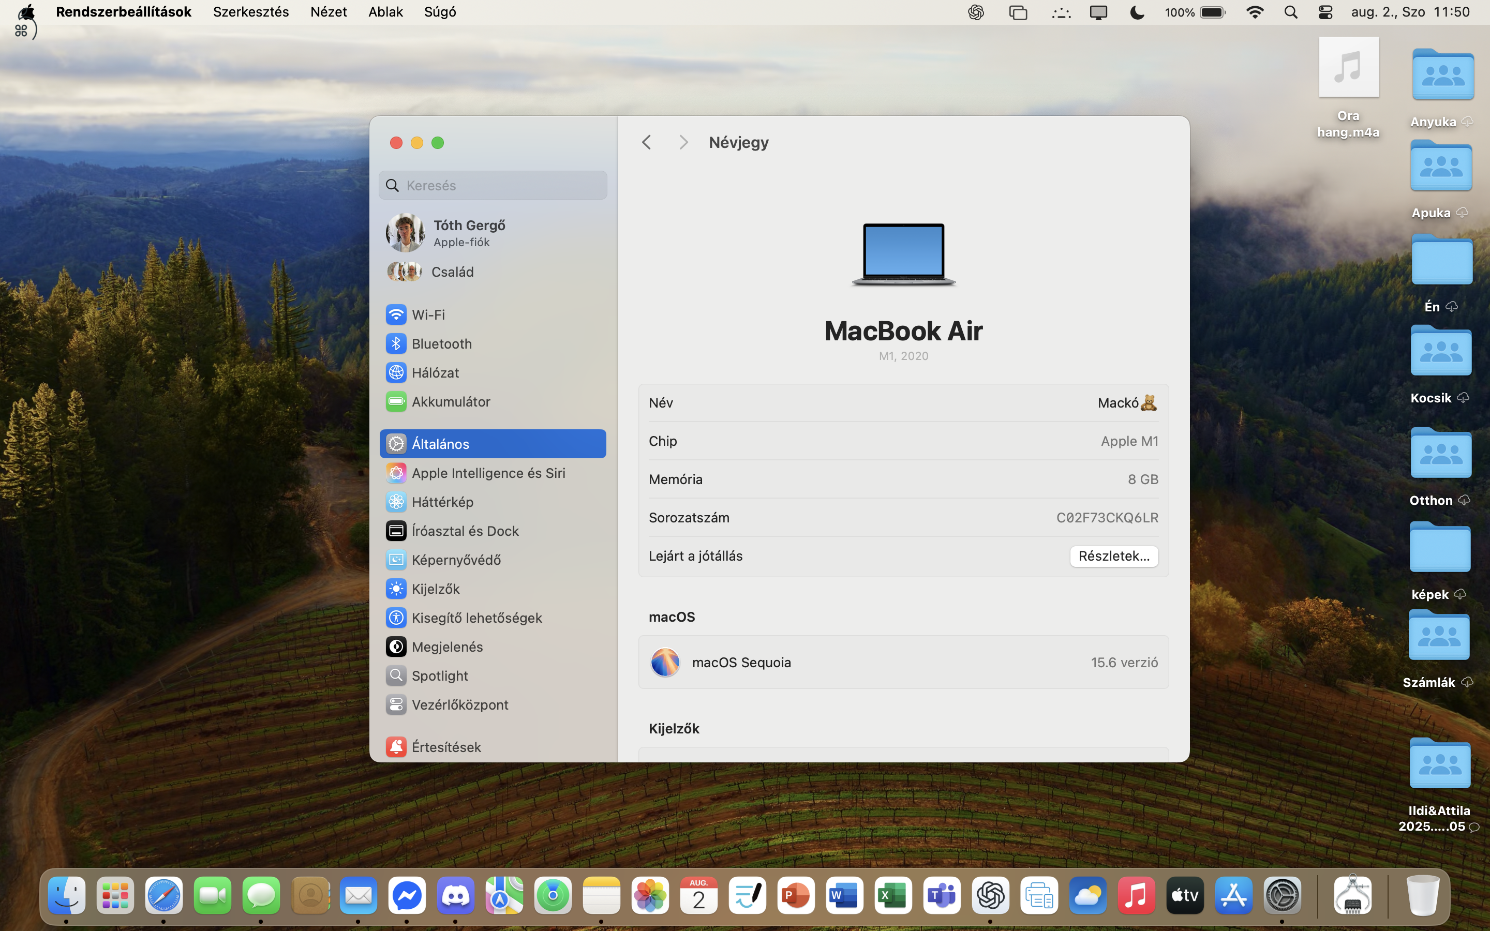Open Megjelenés settings
The image size is (1490, 931).
tap(493, 647)
